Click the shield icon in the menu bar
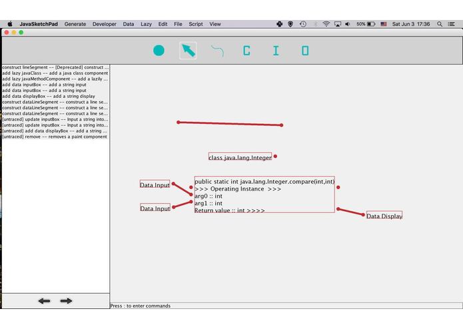 coord(290,24)
